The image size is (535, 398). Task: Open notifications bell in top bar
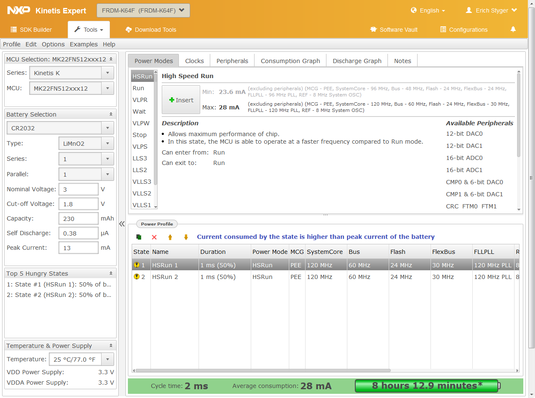[x=513, y=29]
